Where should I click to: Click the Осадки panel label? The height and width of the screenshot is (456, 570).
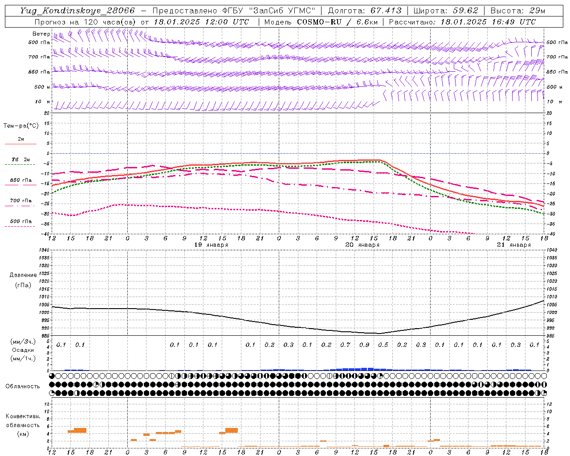coord(23,350)
